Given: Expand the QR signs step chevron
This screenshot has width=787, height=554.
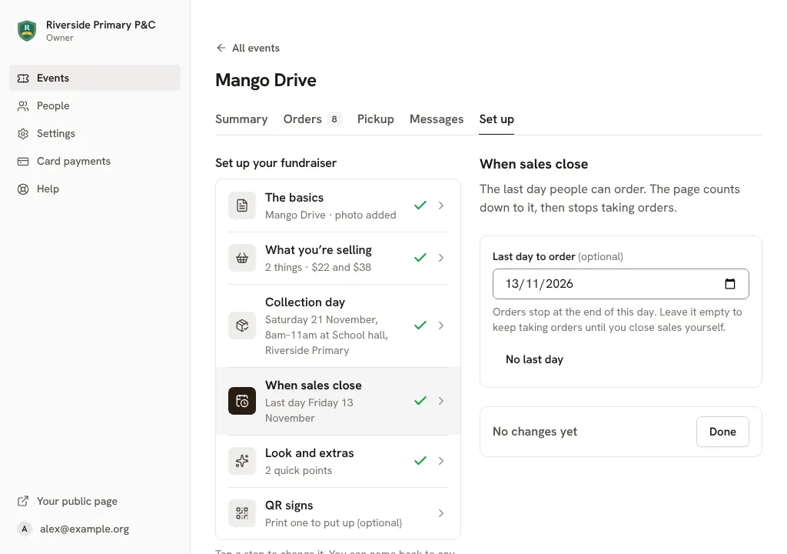Looking at the screenshot, I should 440,513.
